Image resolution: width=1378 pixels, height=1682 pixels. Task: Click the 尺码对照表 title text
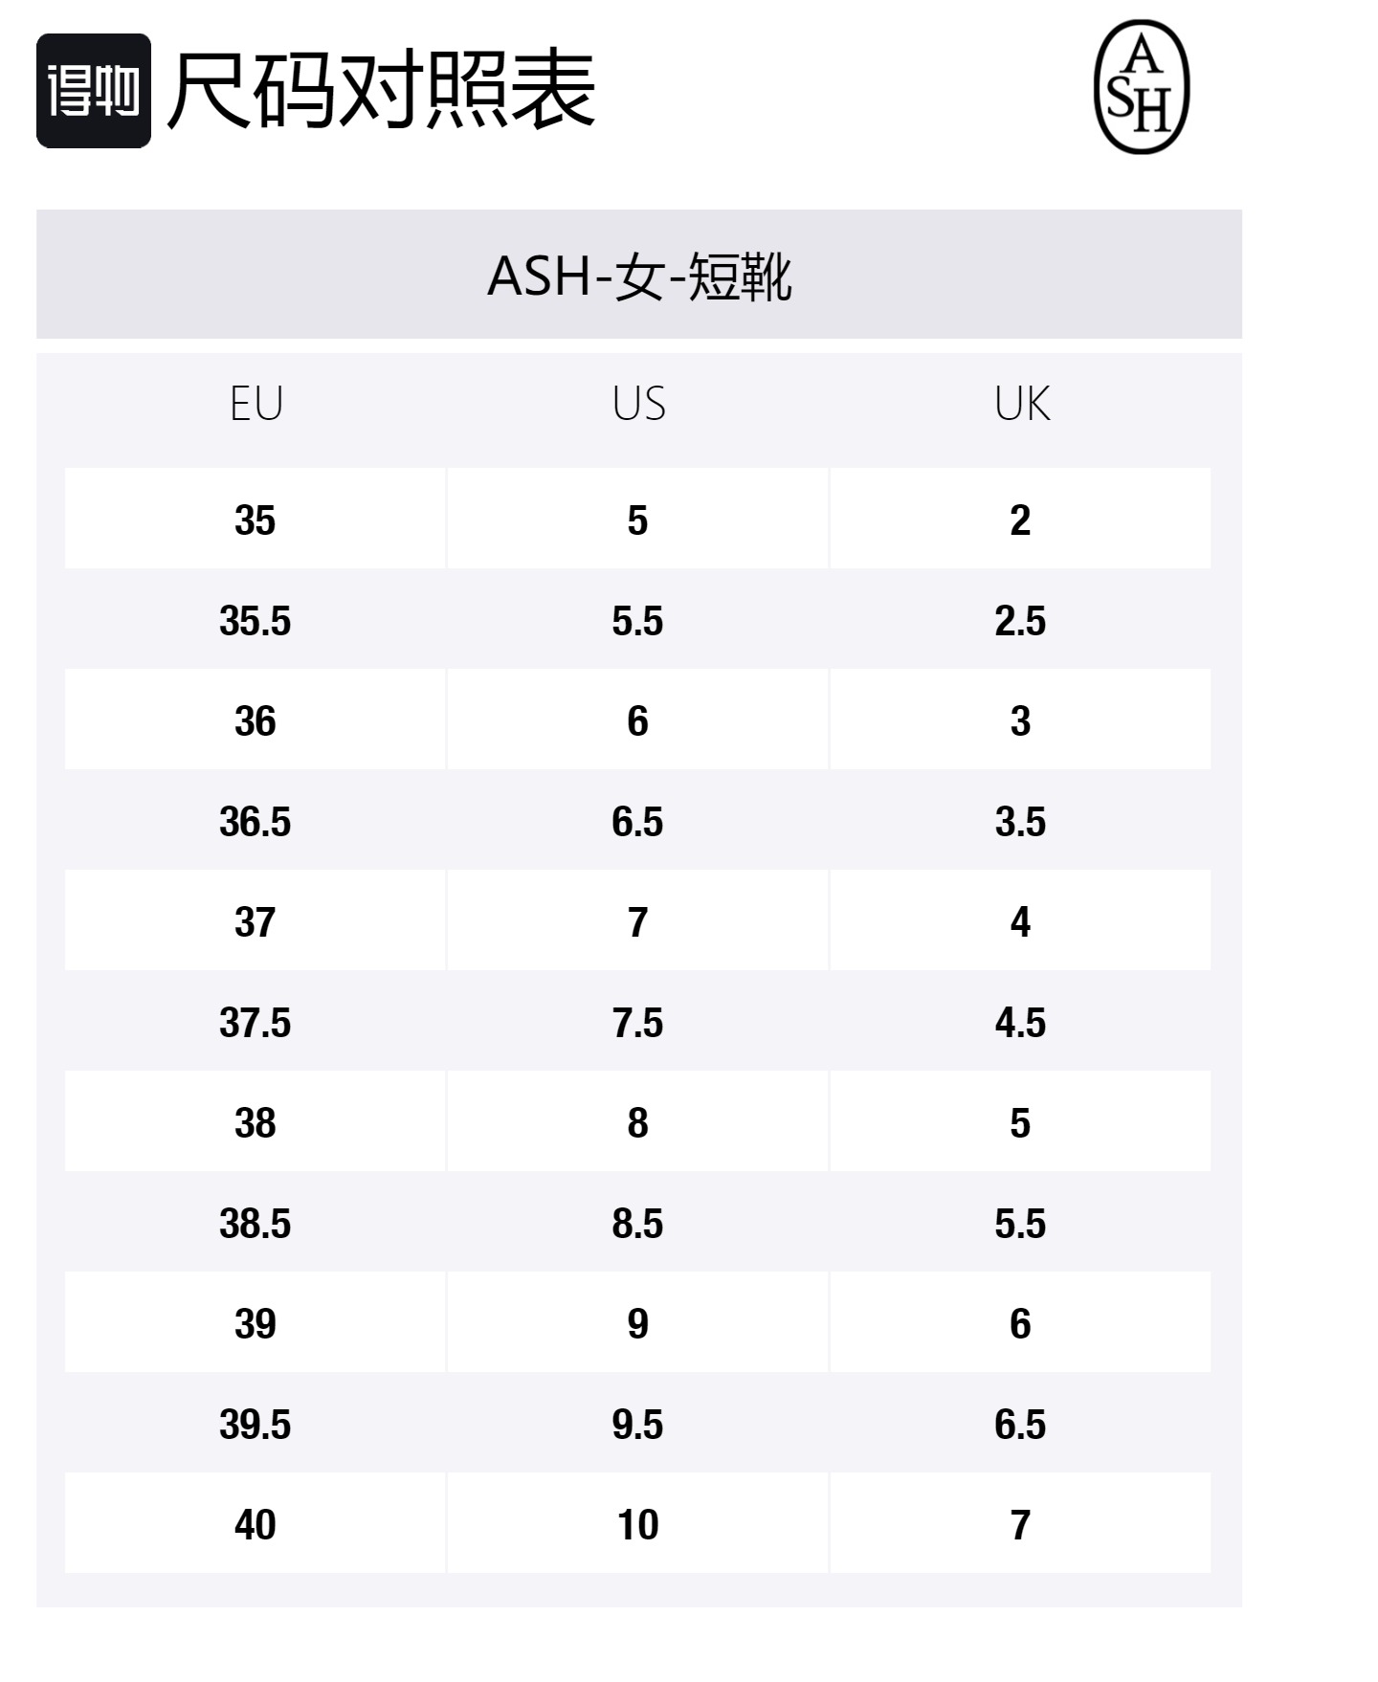[x=382, y=91]
